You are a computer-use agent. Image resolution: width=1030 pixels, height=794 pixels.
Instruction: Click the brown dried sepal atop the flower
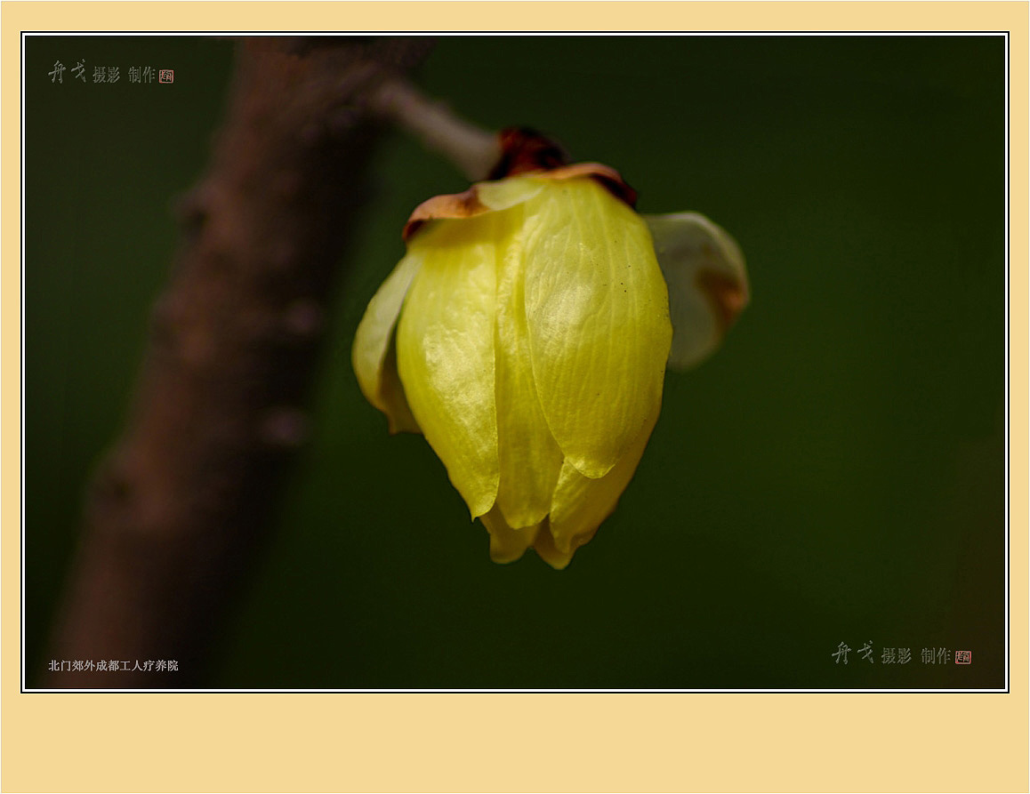pyautogui.click(x=445, y=206)
